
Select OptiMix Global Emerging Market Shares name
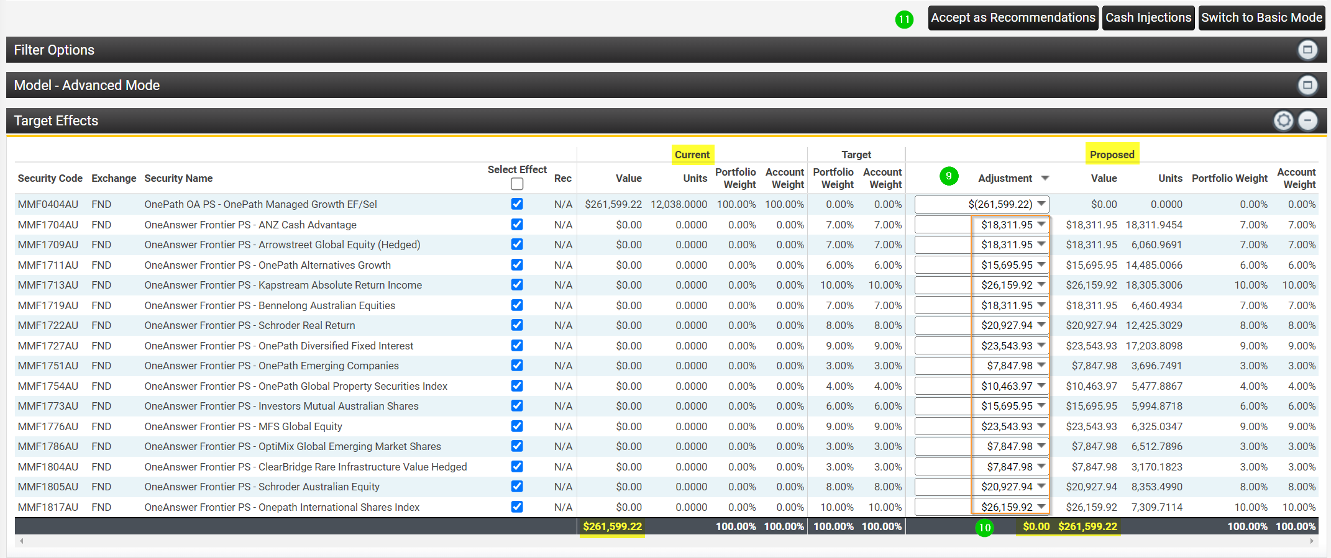click(x=293, y=446)
